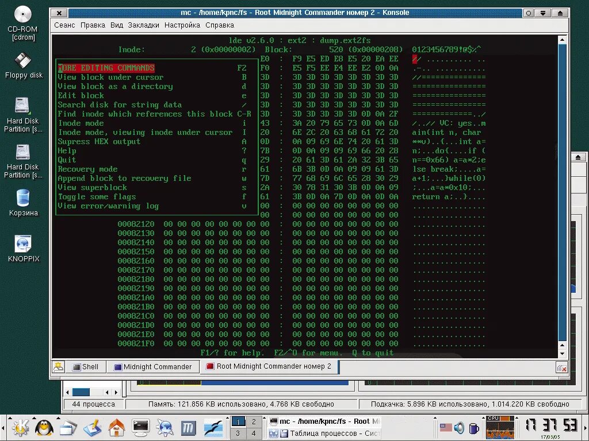Switch to the Midnight Commander session tab
Image resolution: width=589 pixels, height=441 pixels.
point(153,367)
